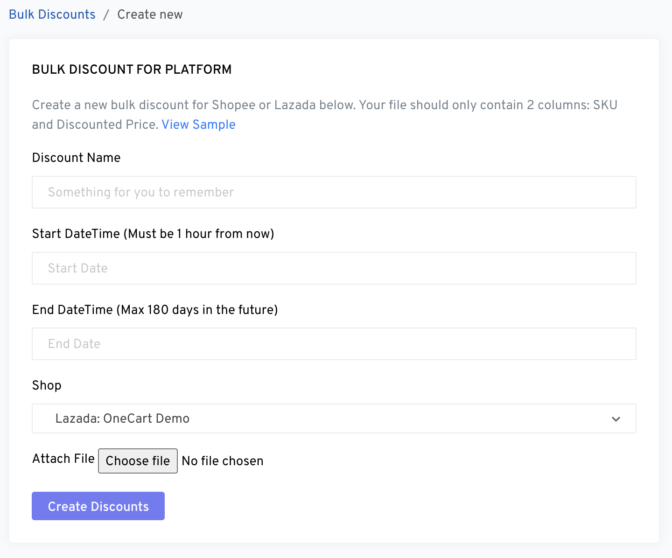This screenshot has width=672, height=558.
Task: Click the 'Attach File' label
Action: click(63, 459)
